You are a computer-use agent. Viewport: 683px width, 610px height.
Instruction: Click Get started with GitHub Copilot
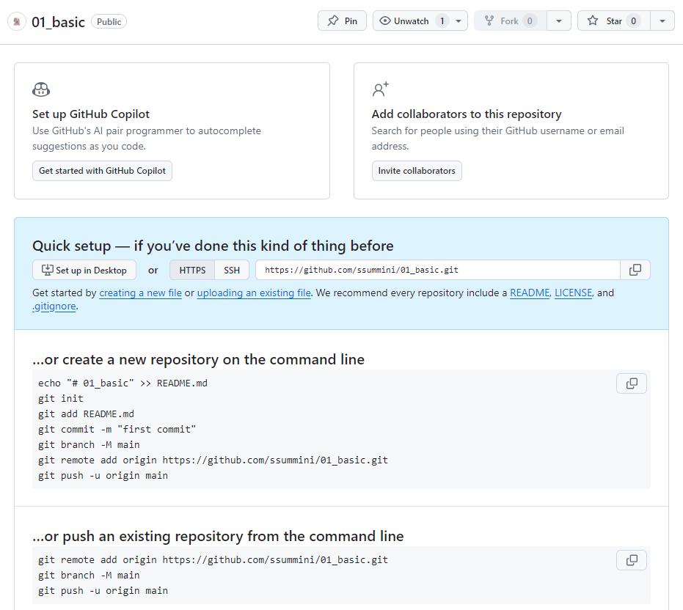pos(103,171)
